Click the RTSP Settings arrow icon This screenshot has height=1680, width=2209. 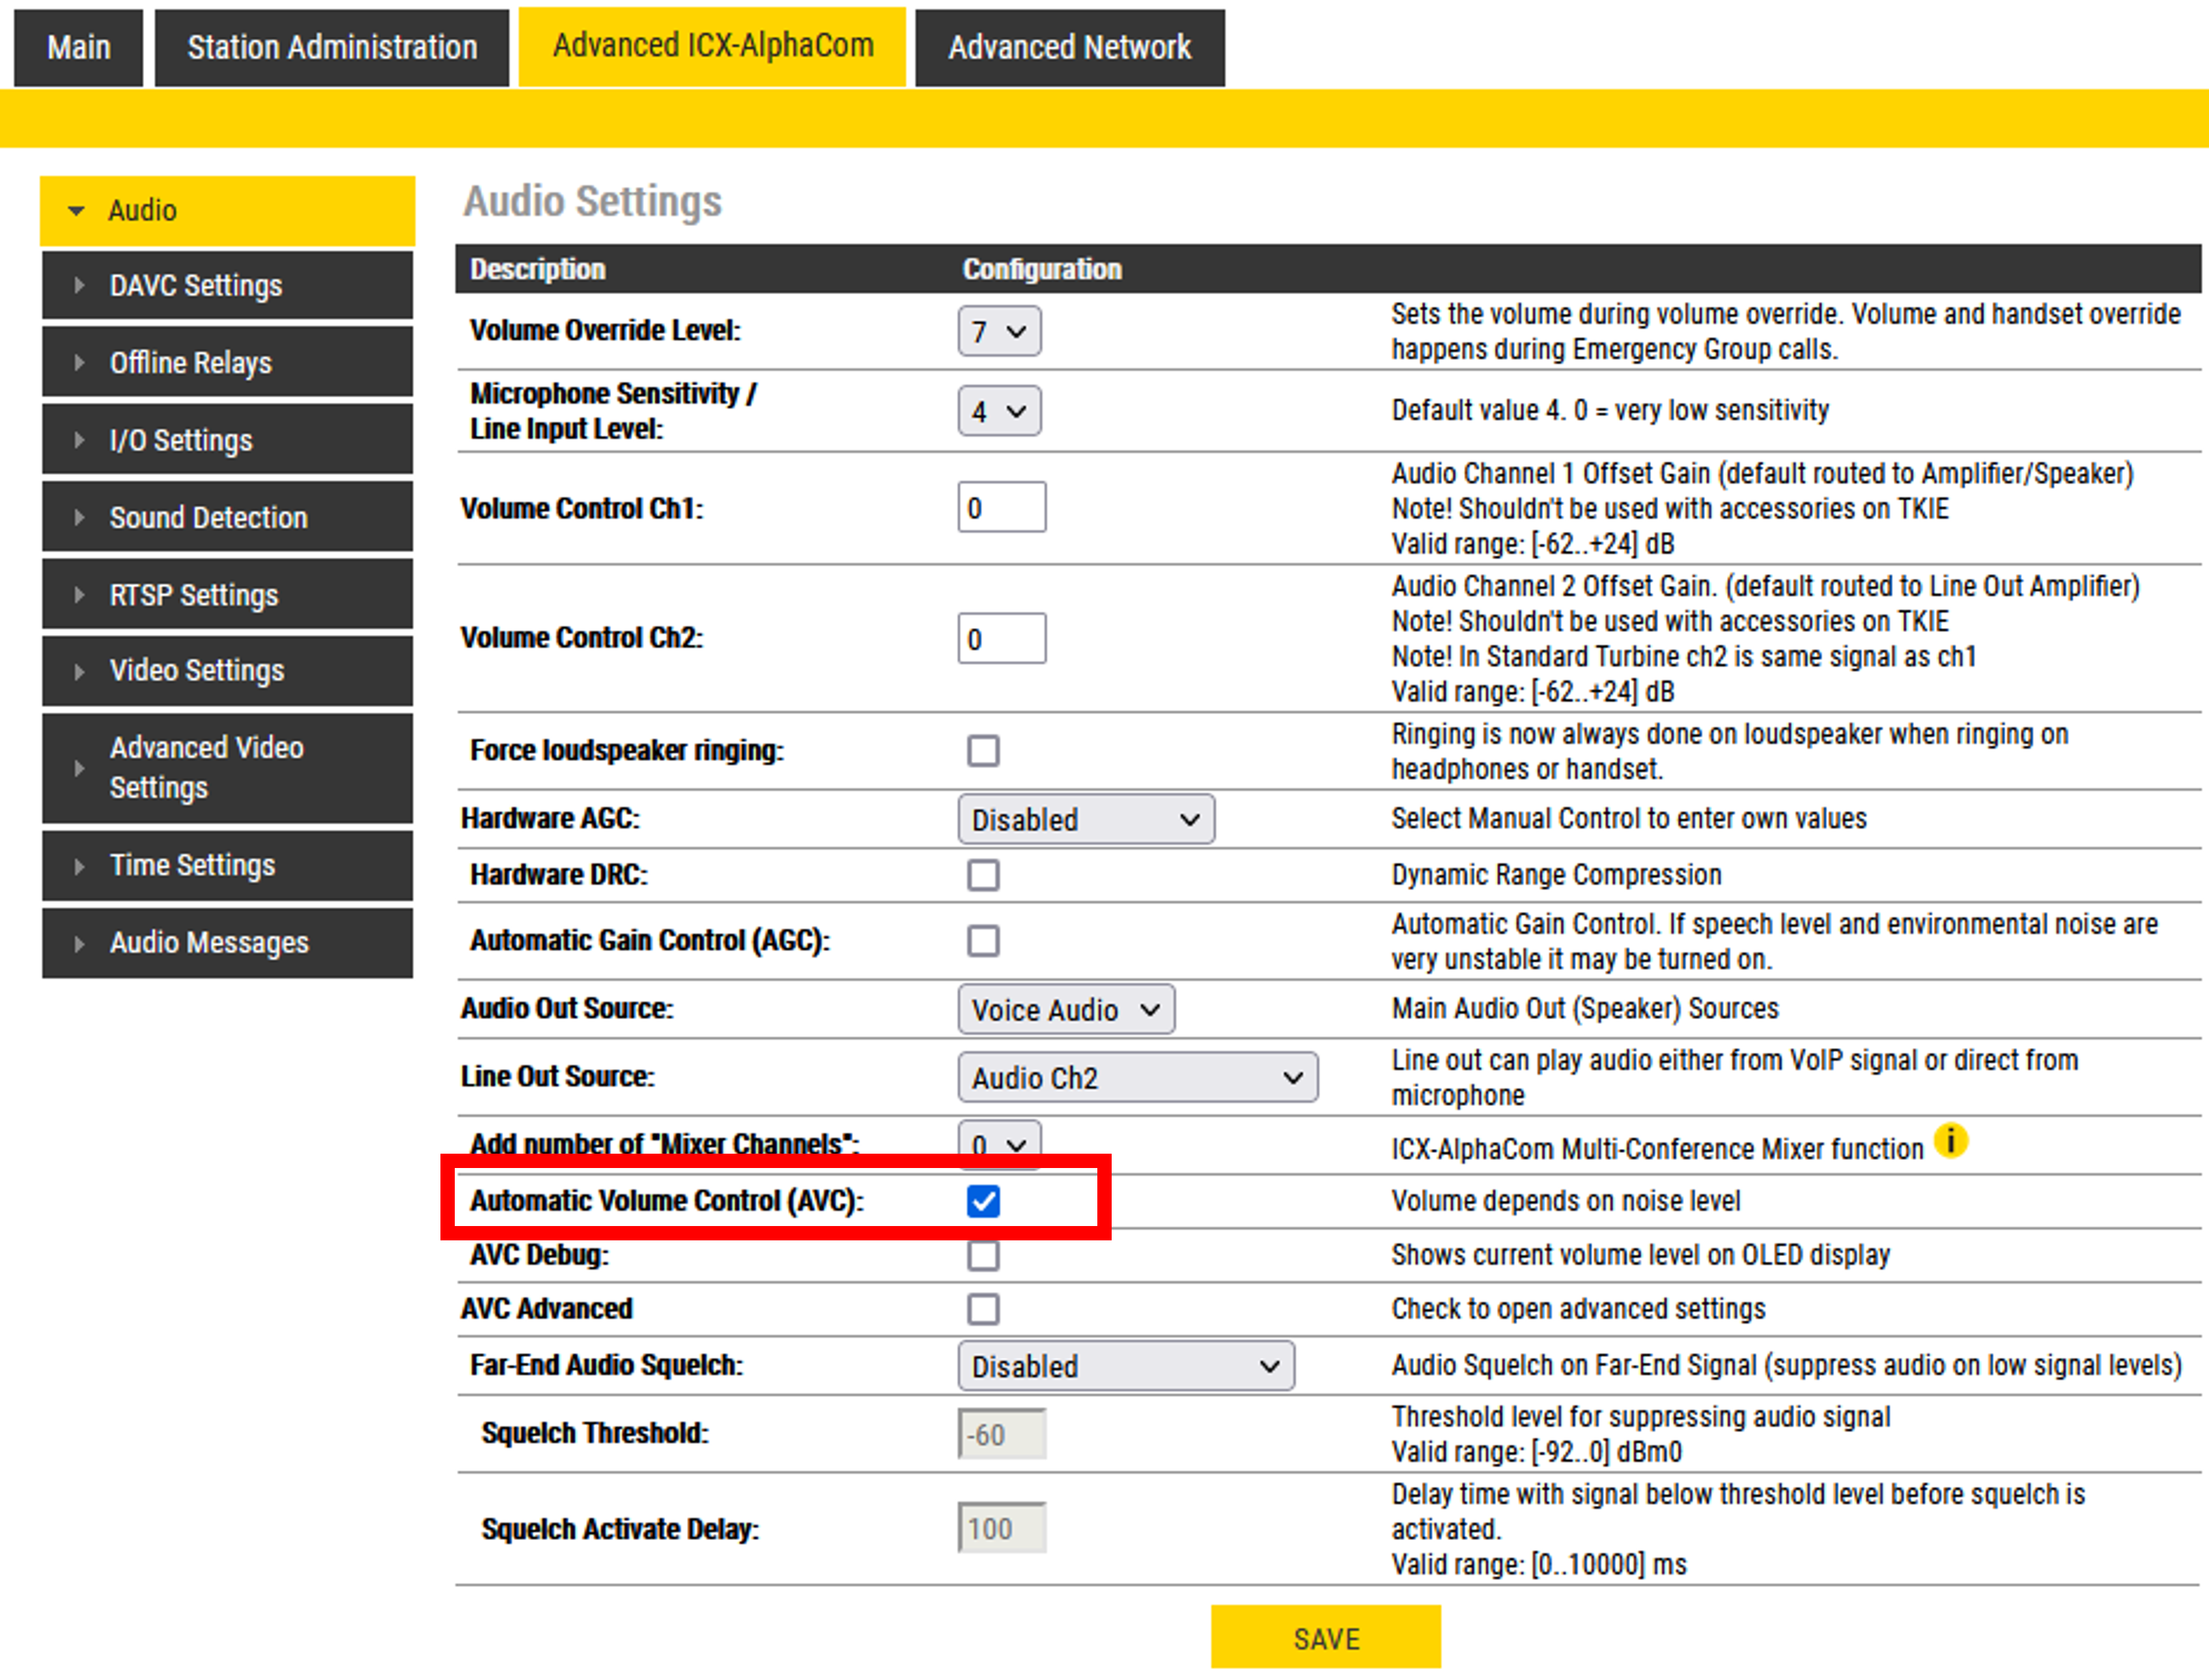tap(79, 595)
